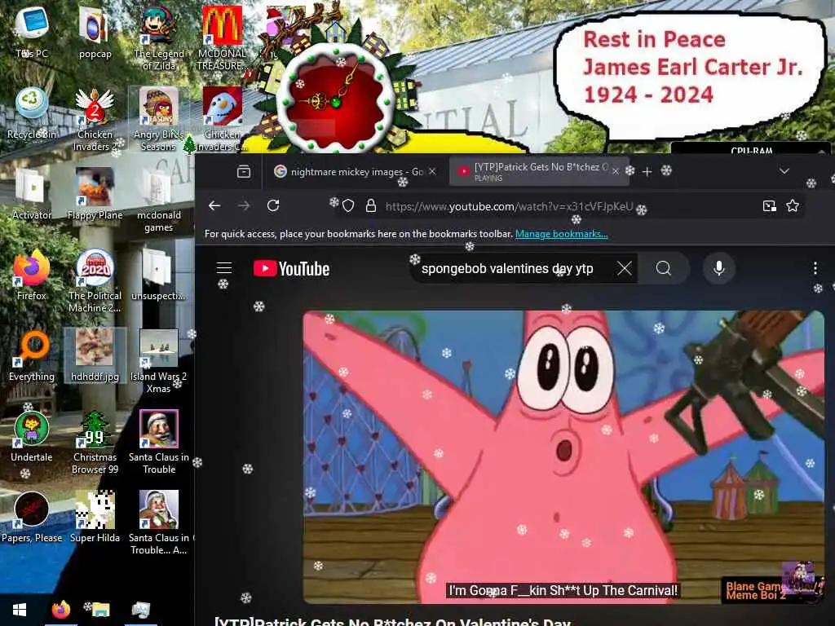Open Activator desktop icon
The image size is (835, 626).
click(32, 194)
